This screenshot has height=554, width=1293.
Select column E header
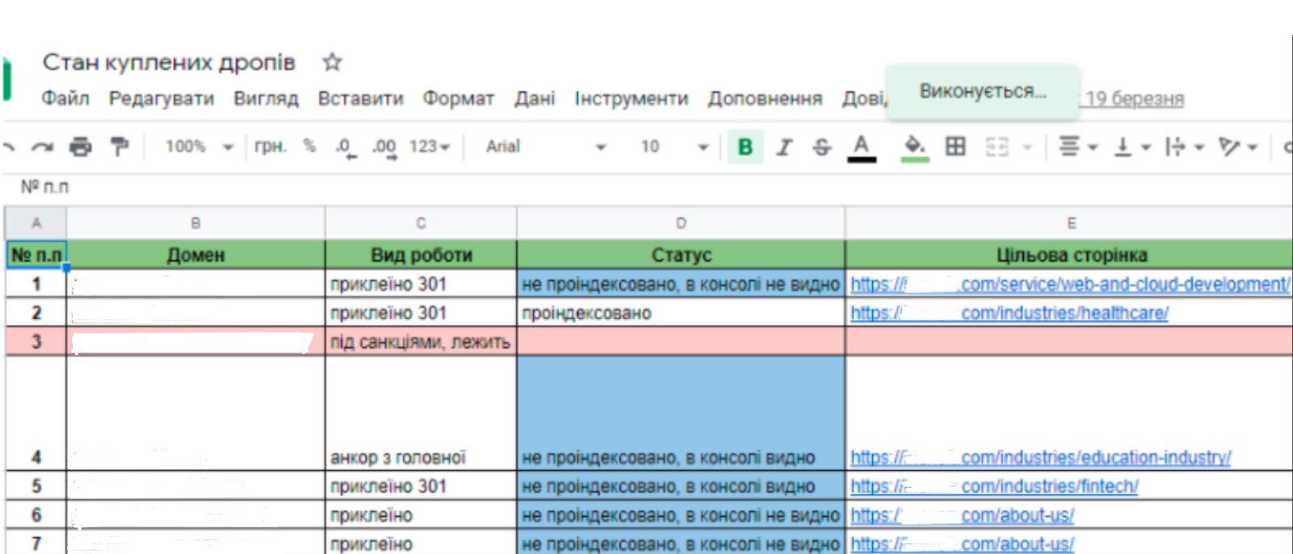1069,223
